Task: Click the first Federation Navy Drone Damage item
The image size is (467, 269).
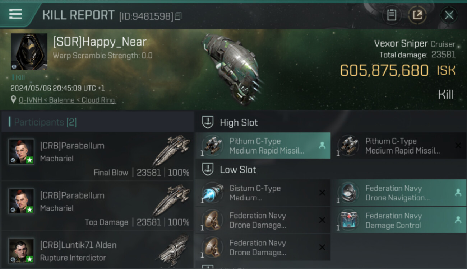Action: (263, 220)
